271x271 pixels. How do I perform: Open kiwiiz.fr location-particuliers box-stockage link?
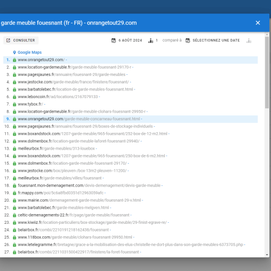(x=92, y=223)
